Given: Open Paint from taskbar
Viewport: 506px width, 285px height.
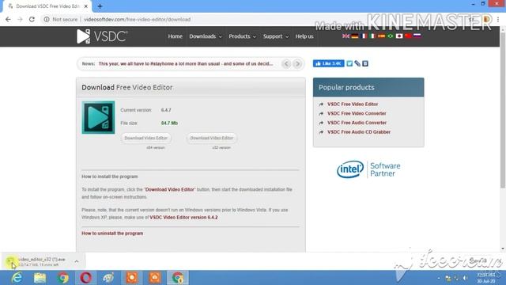Looking at the screenshot, I should (x=108, y=278).
